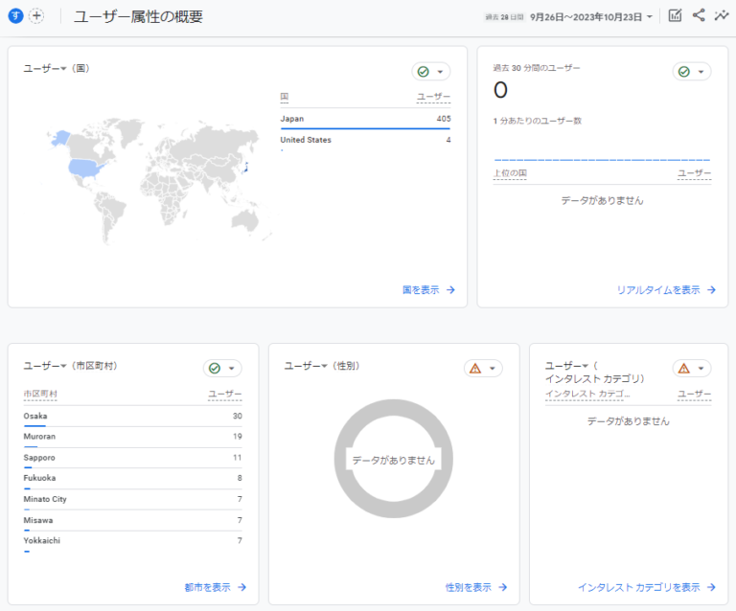
Task: Click the warning triangle icon on interest category card
Action: coord(683,369)
